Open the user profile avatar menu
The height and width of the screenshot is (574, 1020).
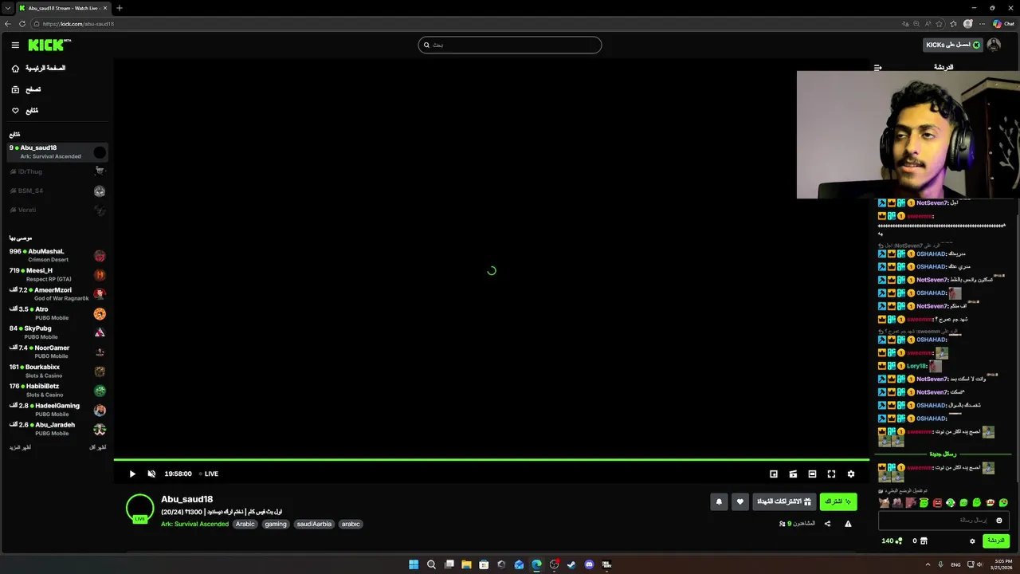(994, 45)
